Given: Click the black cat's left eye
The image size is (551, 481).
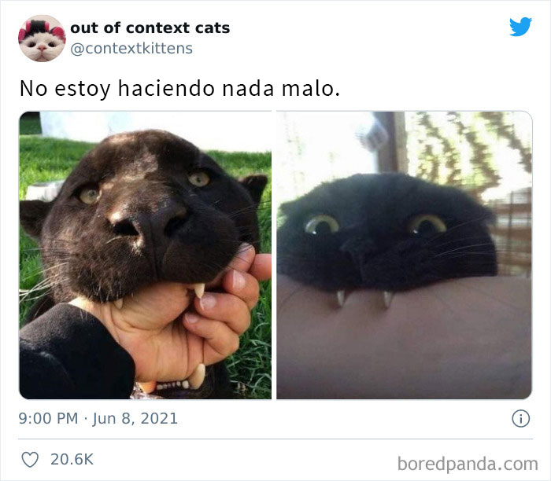Looking at the screenshot, I should pos(322,225).
